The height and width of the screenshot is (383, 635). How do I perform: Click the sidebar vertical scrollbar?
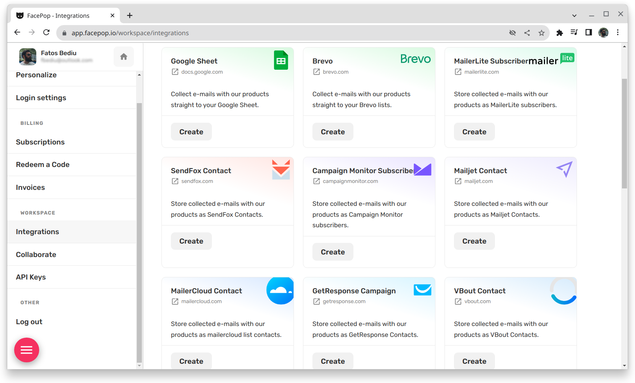(139, 232)
